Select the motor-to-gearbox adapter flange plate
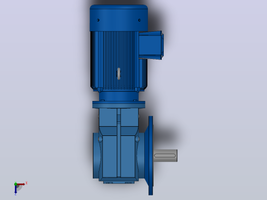 119,105
